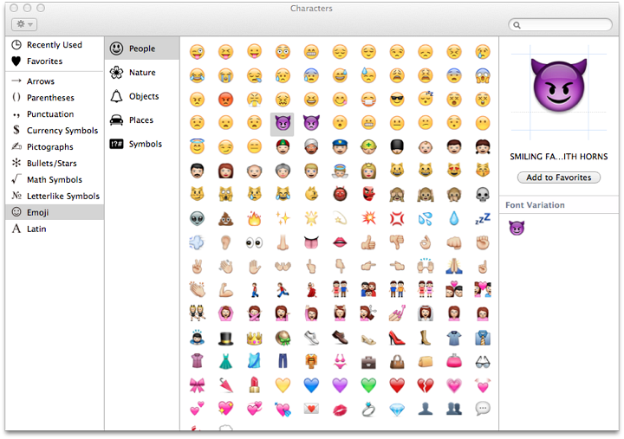This screenshot has width=624, height=439.
Task: Pick the red pouting face emoji
Action: [x=225, y=100]
